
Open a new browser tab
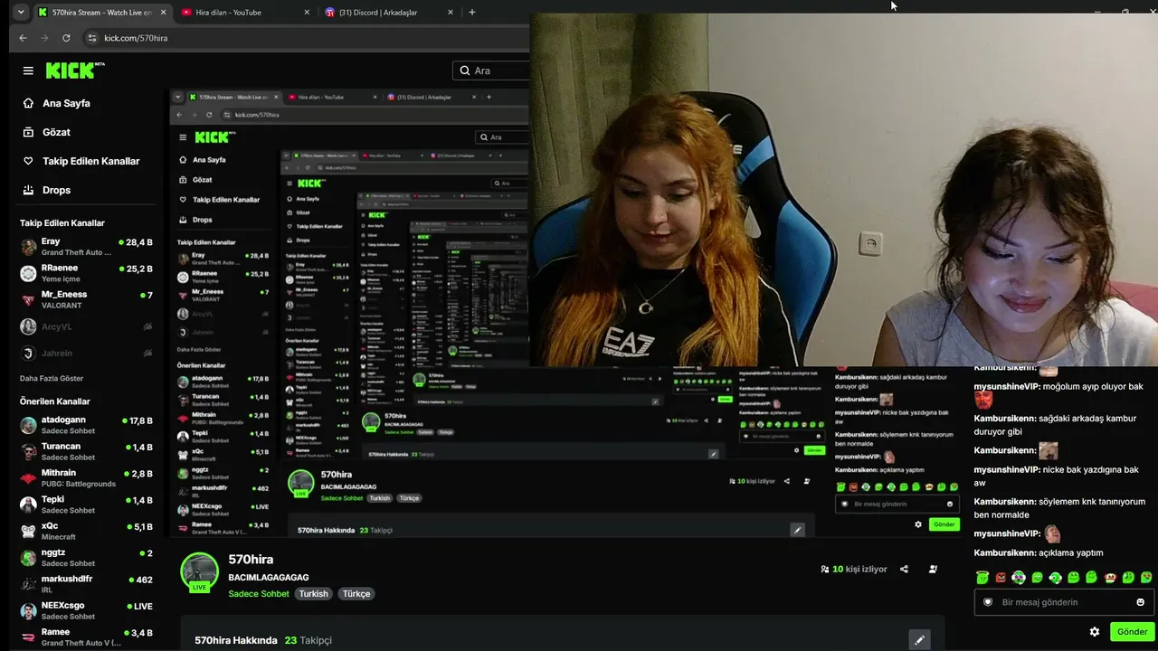[x=471, y=13]
